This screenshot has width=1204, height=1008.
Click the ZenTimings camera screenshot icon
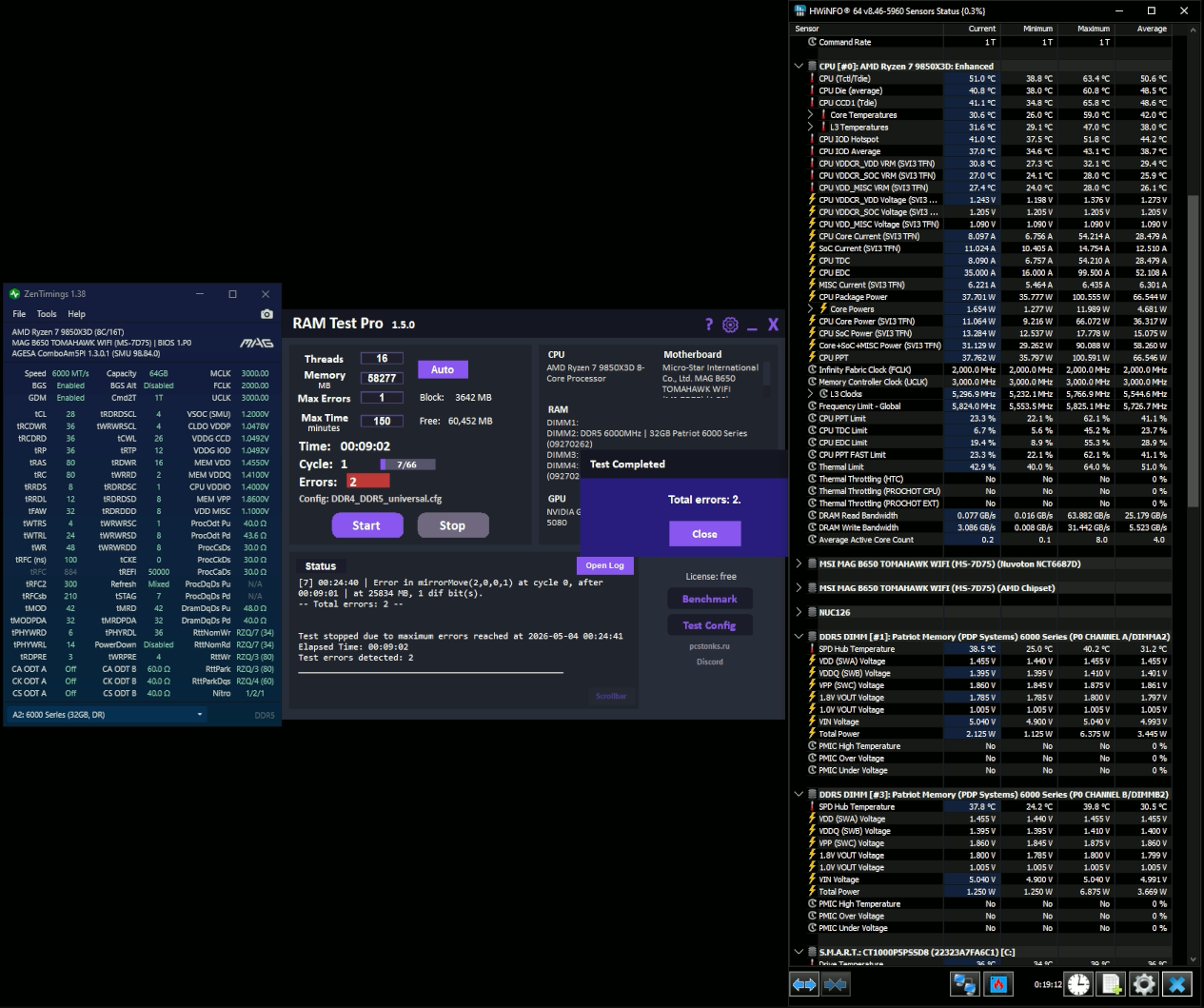tap(266, 314)
